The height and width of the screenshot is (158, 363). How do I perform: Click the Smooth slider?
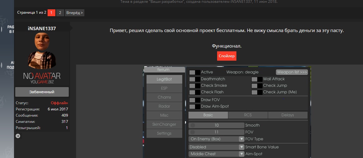pos(216,125)
